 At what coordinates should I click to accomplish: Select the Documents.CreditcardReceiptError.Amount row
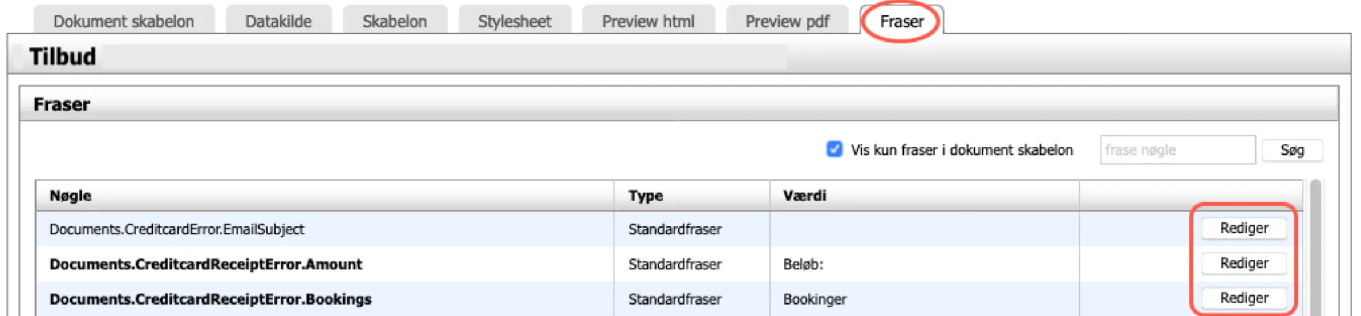point(205,264)
